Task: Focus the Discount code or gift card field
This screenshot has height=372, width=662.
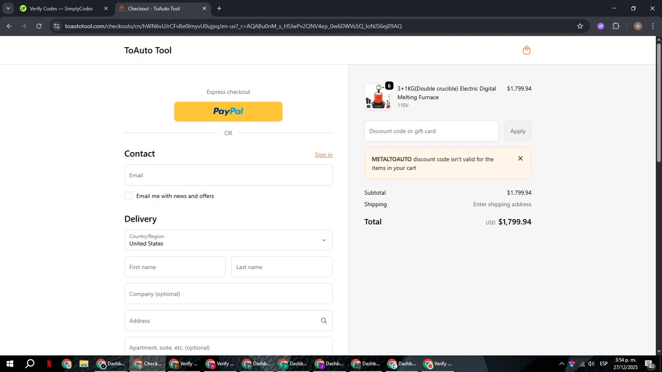Action: click(431, 131)
